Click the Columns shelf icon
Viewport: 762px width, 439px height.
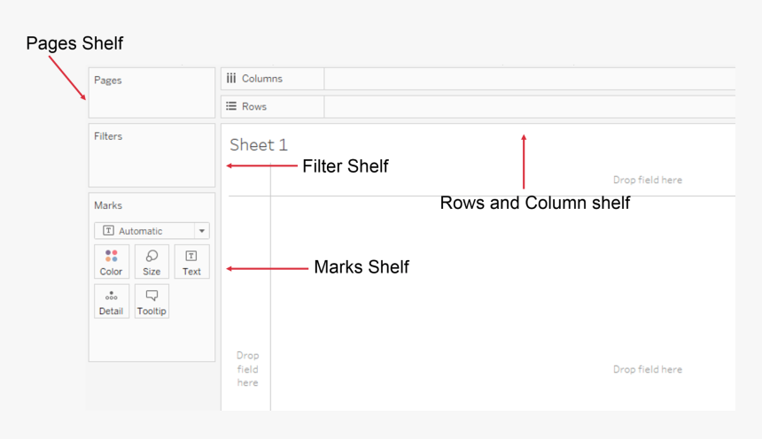tap(231, 79)
